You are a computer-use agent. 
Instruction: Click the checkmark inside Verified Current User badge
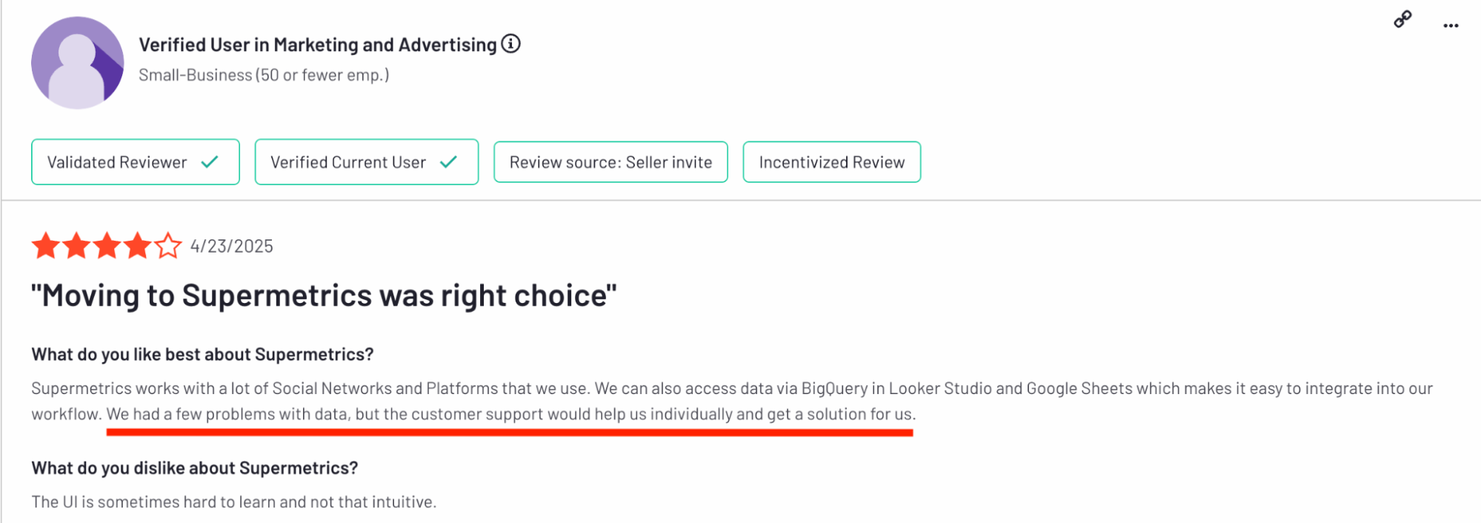(449, 161)
